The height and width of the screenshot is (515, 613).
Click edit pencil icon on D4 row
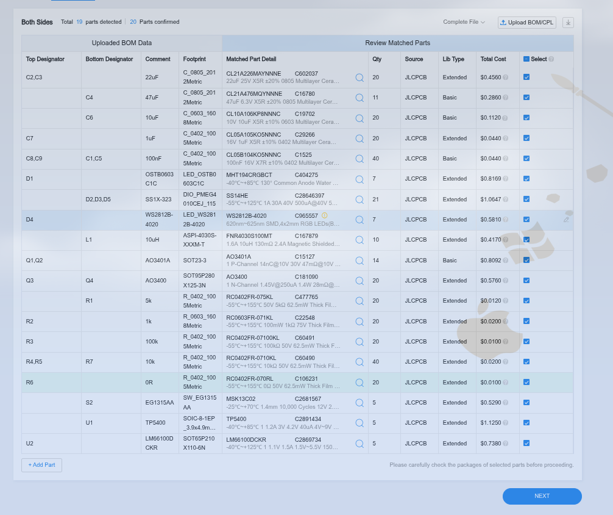tap(566, 220)
